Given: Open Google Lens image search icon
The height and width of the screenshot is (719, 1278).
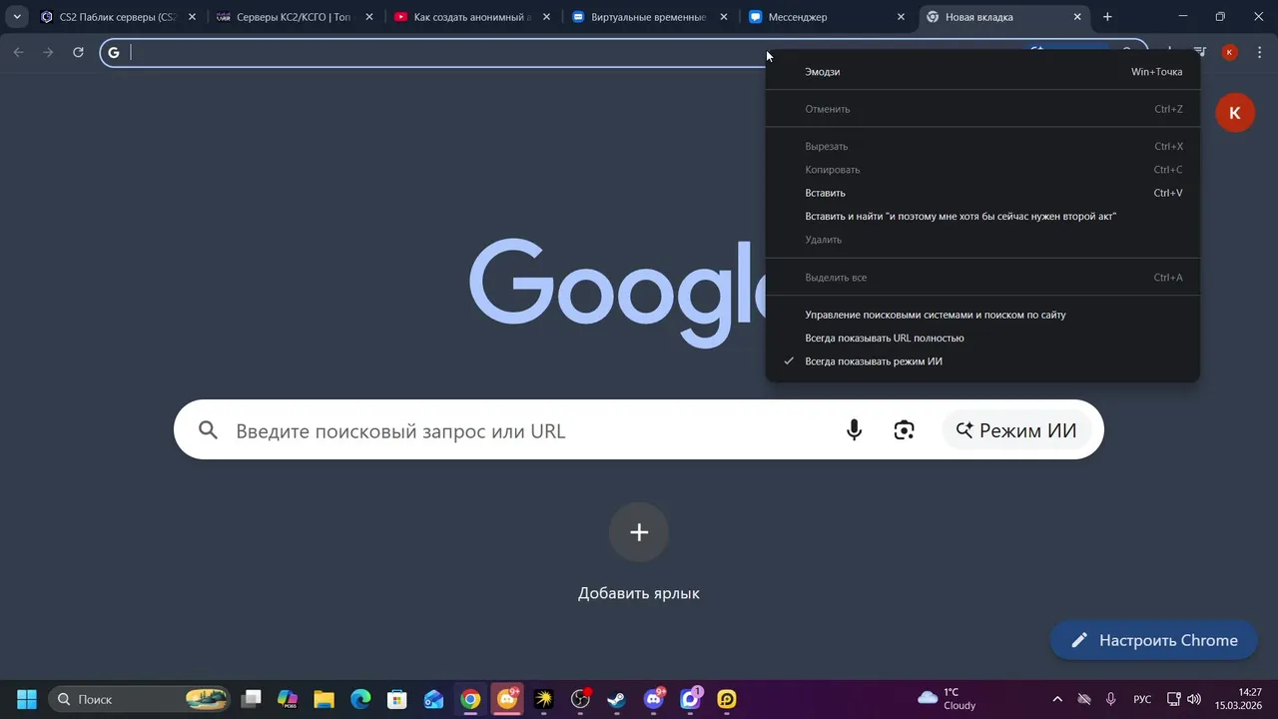Looking at the screenshot, I should [x=905, y=430].
